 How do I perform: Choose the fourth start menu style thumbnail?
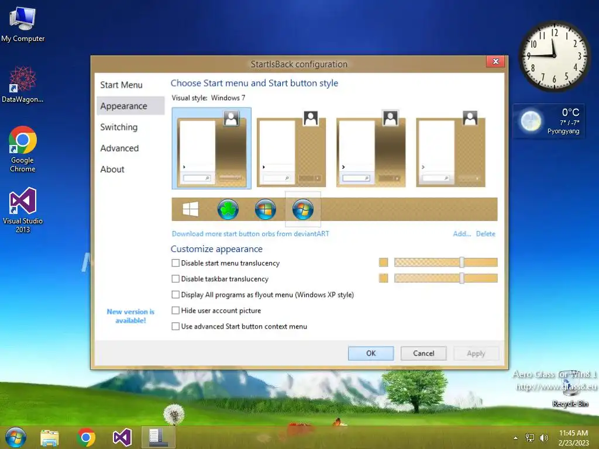coord(450,148)
